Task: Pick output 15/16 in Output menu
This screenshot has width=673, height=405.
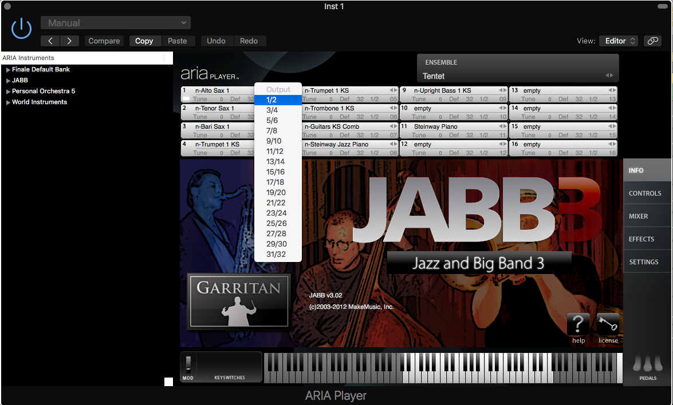Action: (x=278, y=172)
